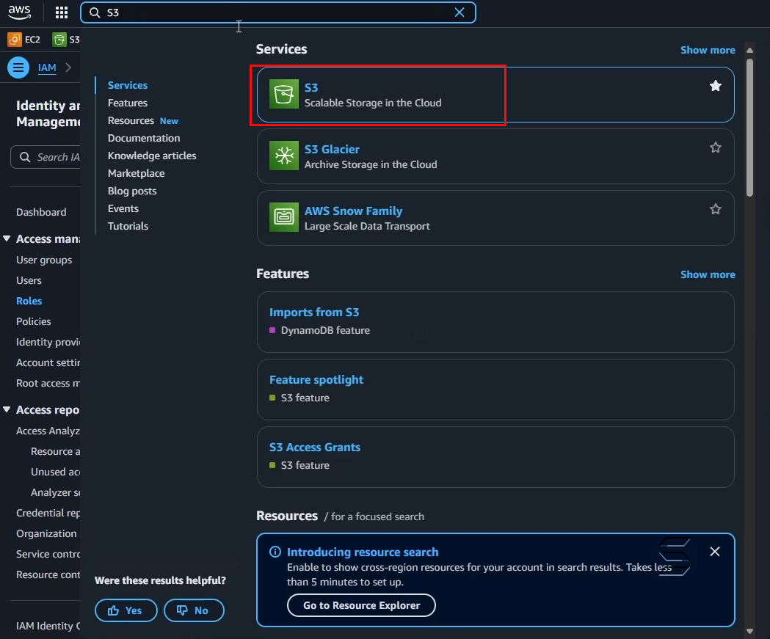Click the thumbs-up Yes button
770x639 pixels.
click(126, 610)
